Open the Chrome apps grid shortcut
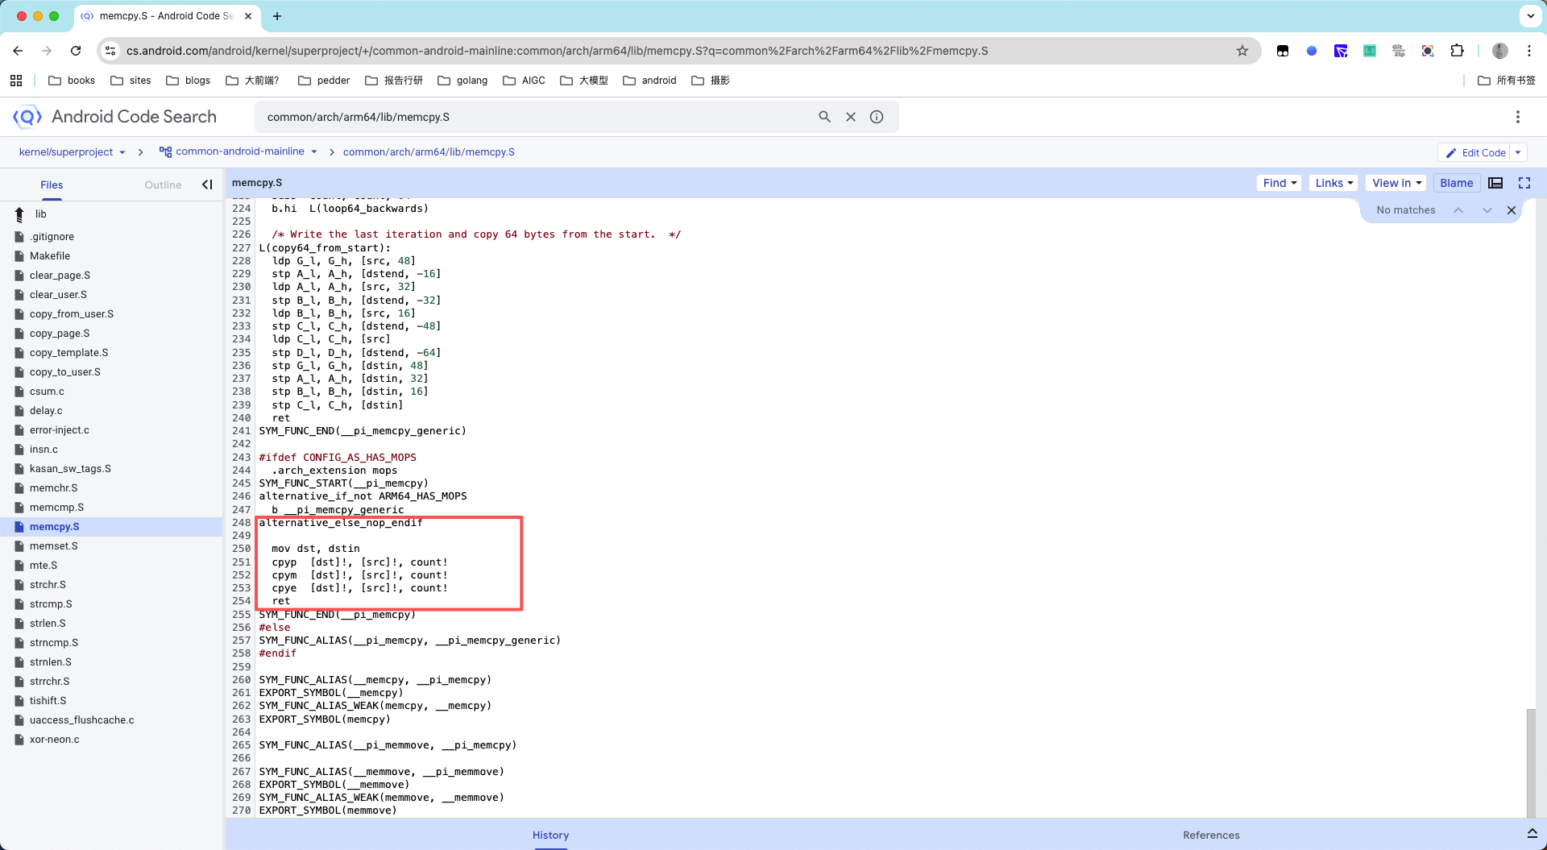 tap(16, 81)
